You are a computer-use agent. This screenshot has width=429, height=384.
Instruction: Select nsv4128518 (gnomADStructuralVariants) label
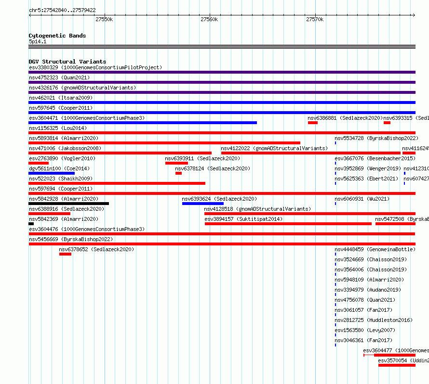coord(257,209)
